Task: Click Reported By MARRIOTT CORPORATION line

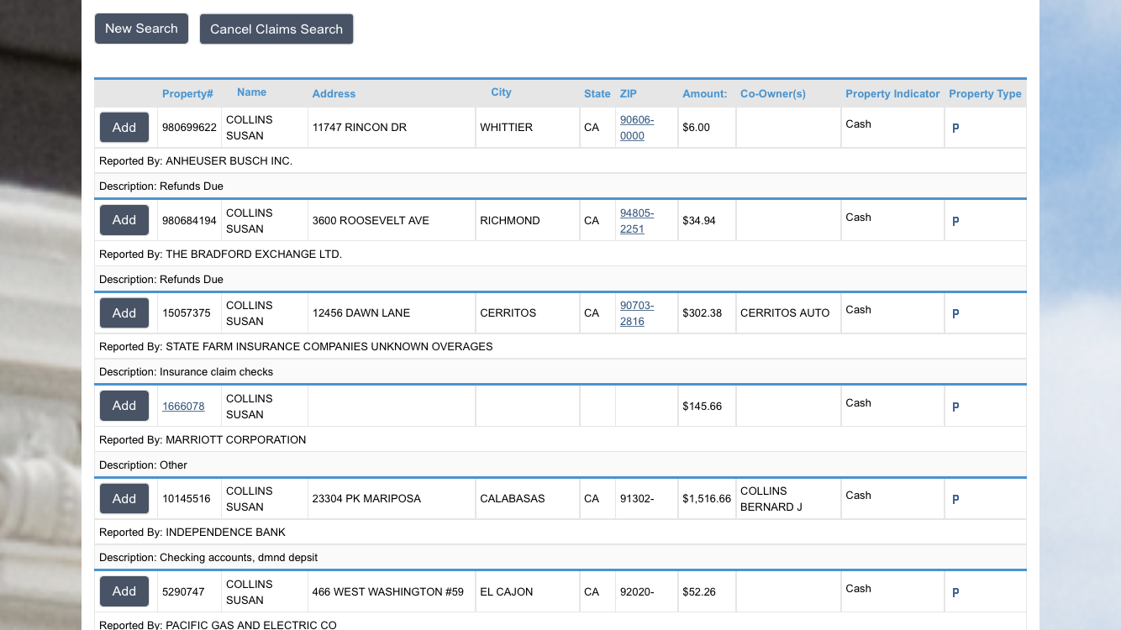Action: [560, 439]
